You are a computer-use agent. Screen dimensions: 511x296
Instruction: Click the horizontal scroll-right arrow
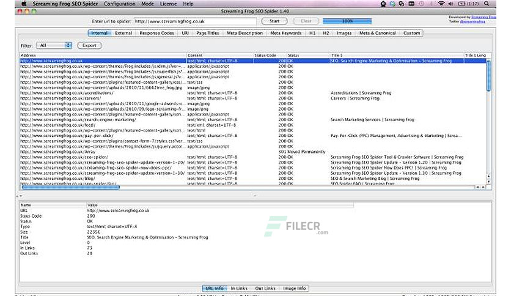[x=483, y=187]
